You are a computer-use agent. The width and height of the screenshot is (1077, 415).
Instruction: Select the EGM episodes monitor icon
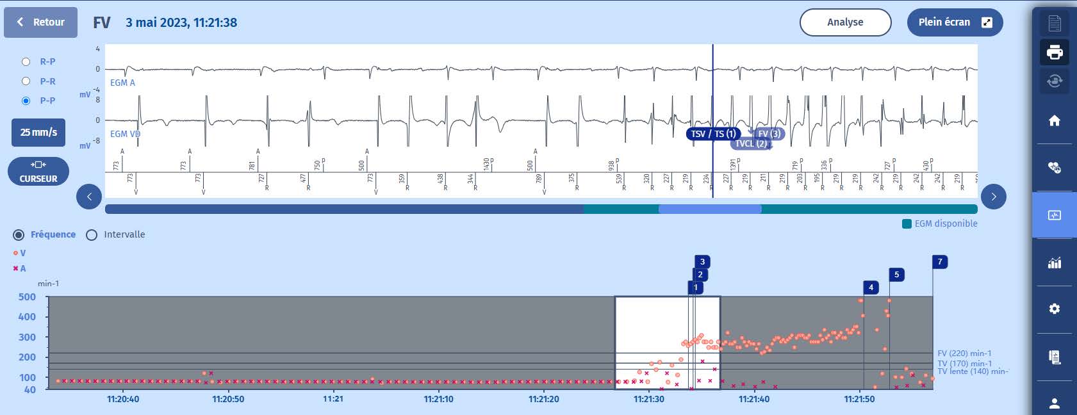click(1055, 215)
